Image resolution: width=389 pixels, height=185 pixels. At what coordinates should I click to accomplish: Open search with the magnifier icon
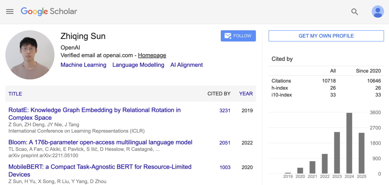coord(355,12)
